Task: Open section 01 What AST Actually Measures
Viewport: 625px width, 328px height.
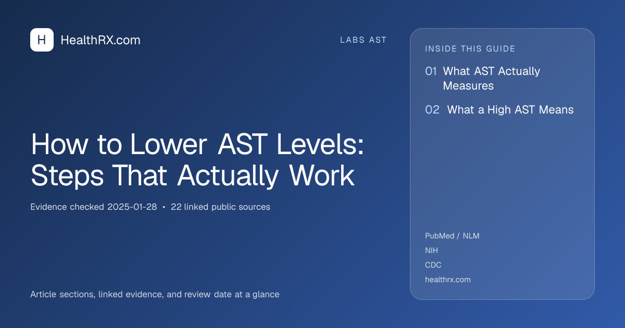Action: [x=483, y=78]
